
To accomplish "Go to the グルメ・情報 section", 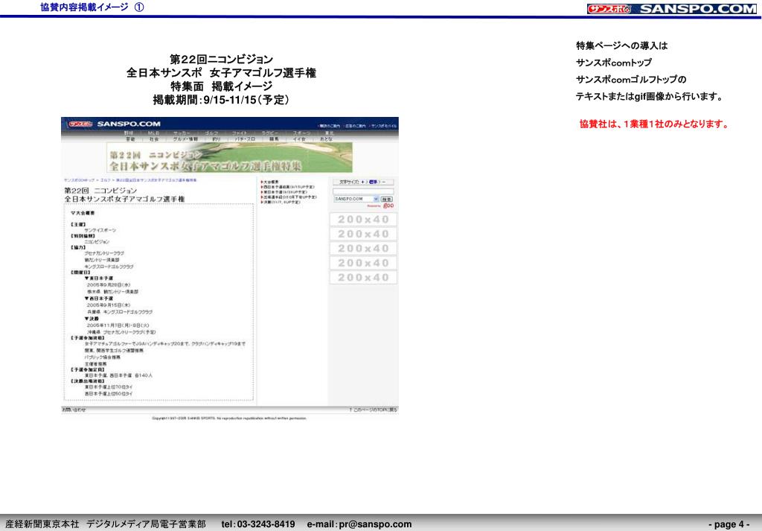I will coord(185,139).
